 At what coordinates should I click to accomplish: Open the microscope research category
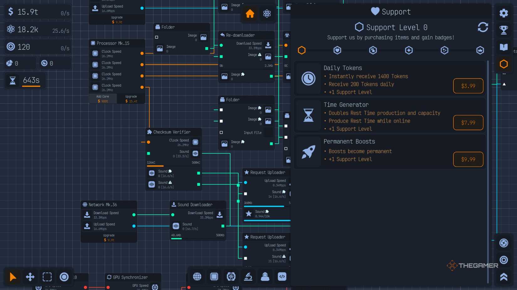248,277
